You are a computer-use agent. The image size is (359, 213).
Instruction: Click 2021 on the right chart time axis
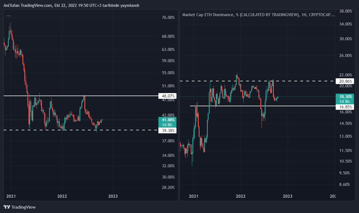tap(194, 196)
